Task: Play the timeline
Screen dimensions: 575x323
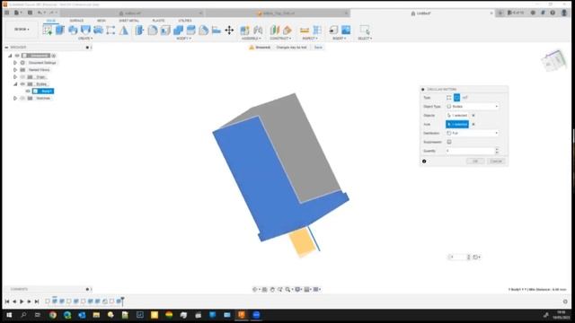Action: pyautogui.click(x=22, y=301)
